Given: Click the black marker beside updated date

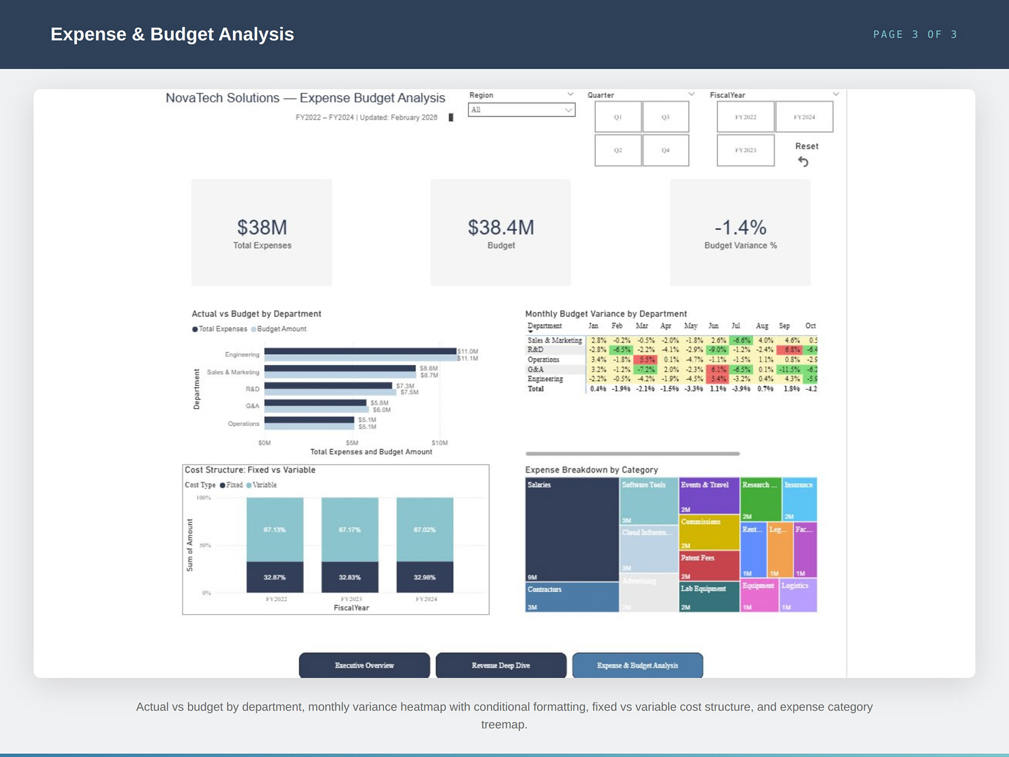Looking at the screenshot, I should (x=451, y=117).
